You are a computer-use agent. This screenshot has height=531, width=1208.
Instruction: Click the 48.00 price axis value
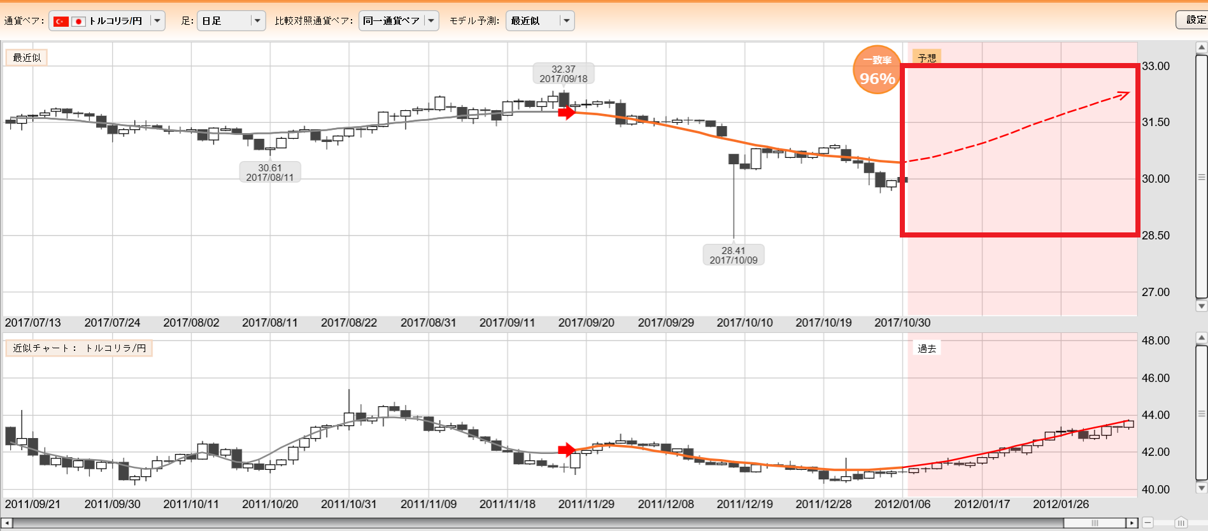pos(1156,341)
